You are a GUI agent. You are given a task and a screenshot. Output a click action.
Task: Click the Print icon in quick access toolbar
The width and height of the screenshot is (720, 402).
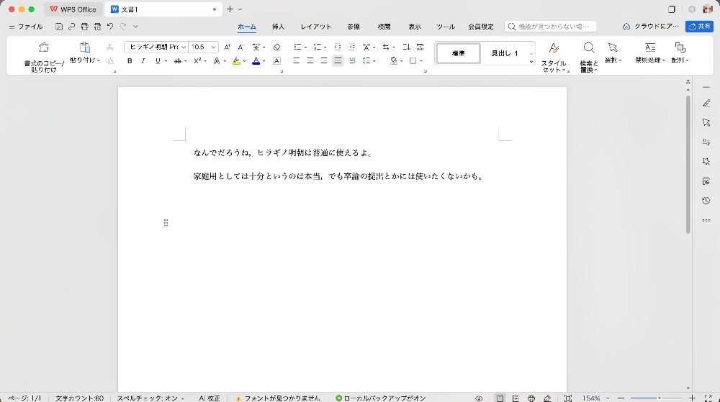pos(84,27)
